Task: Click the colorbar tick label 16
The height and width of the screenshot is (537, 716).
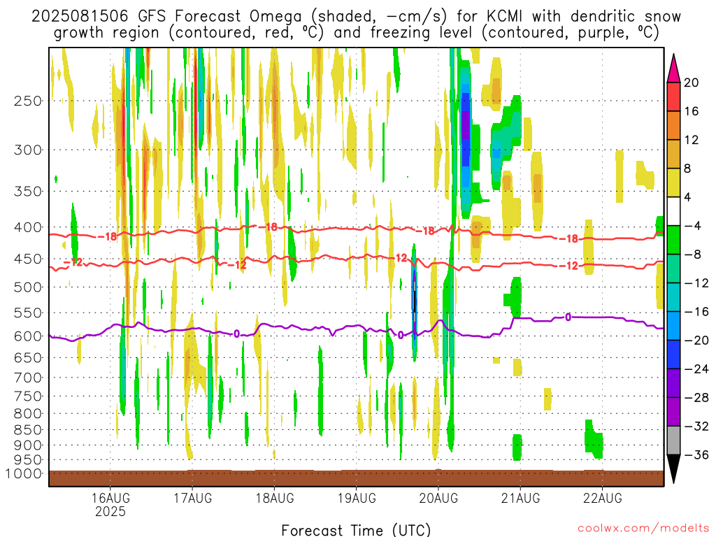Action: [692, 111]
